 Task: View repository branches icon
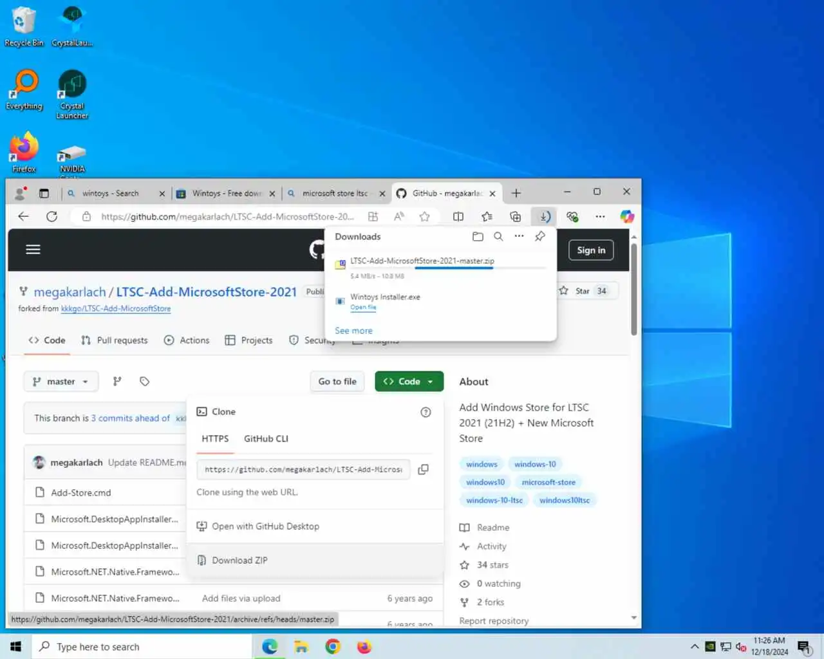point(117,382)
